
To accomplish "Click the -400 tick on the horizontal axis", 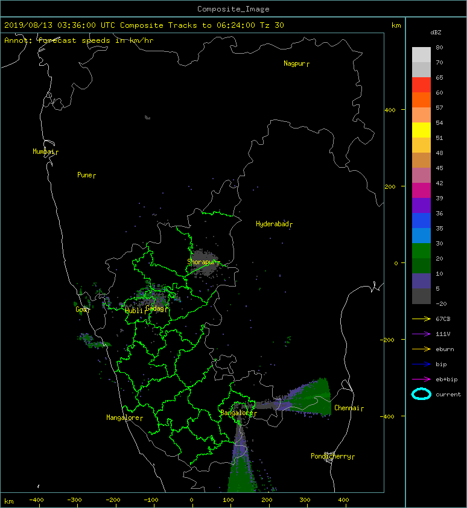I will click(x=36, y=500).
